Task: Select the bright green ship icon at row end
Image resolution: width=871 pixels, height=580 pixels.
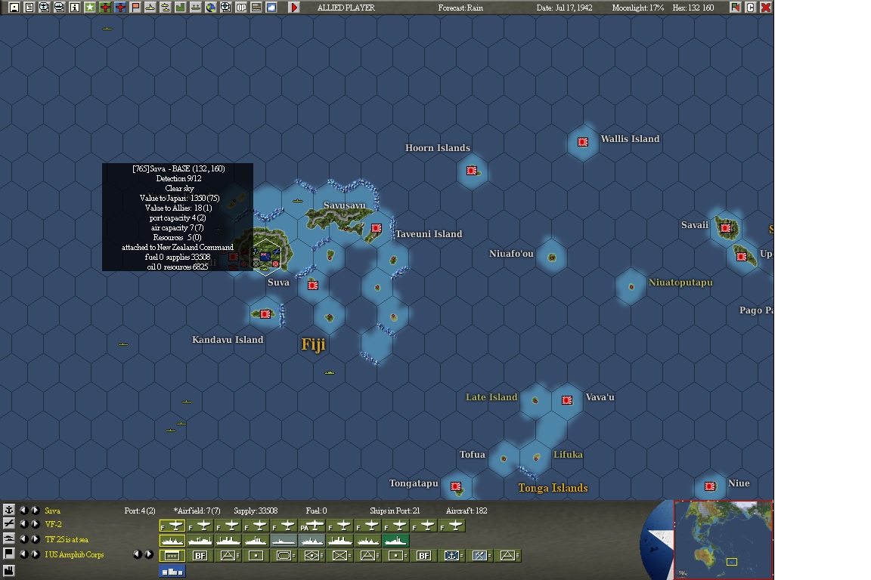Action: point(395,540)
